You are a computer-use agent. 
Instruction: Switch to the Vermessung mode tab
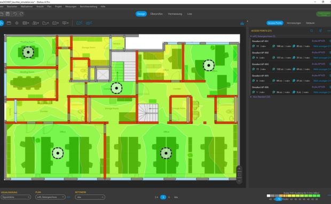175,14
